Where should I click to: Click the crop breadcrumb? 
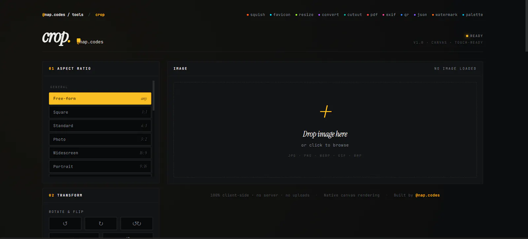pos(100,15)
